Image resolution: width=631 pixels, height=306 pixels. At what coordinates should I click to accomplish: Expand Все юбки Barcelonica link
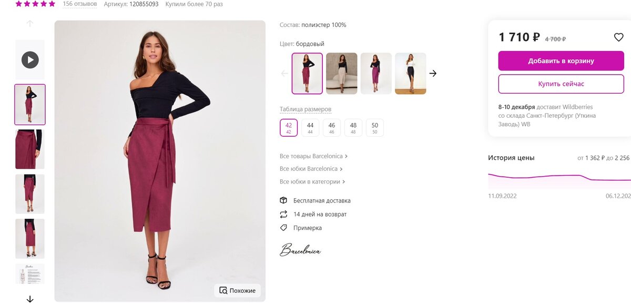311,169
